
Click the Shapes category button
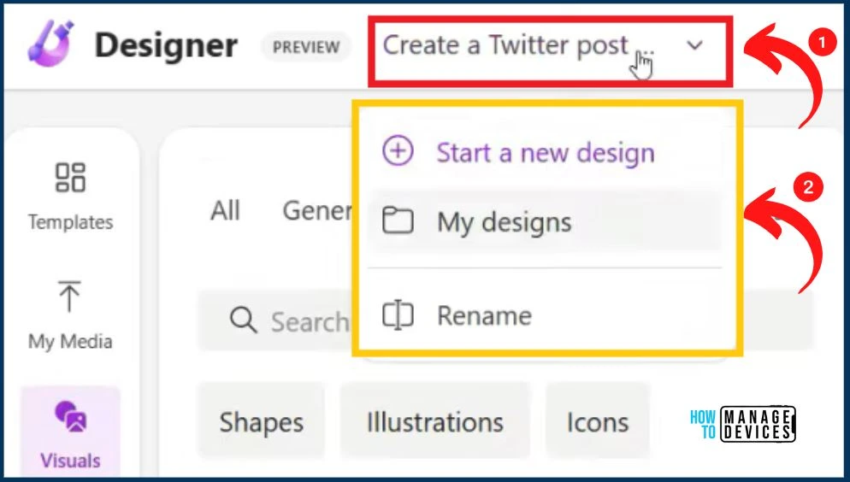click(x=262, y=422)
